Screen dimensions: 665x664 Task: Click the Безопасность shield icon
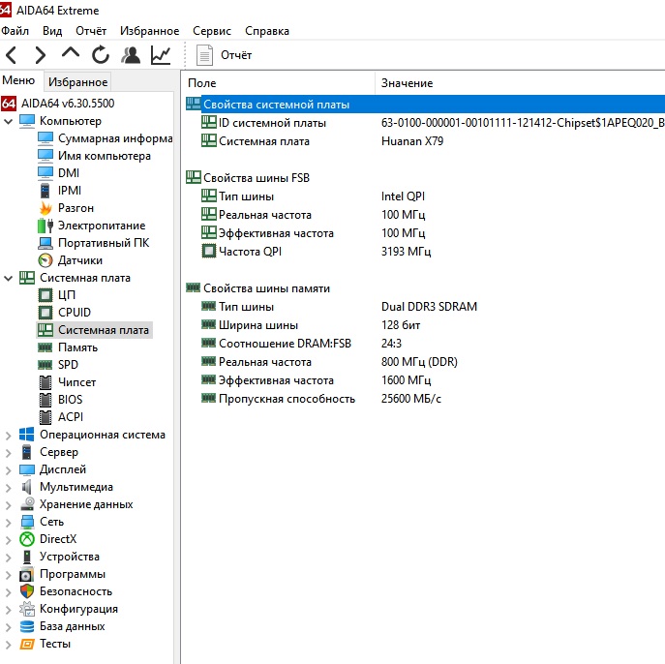point(27,591)
